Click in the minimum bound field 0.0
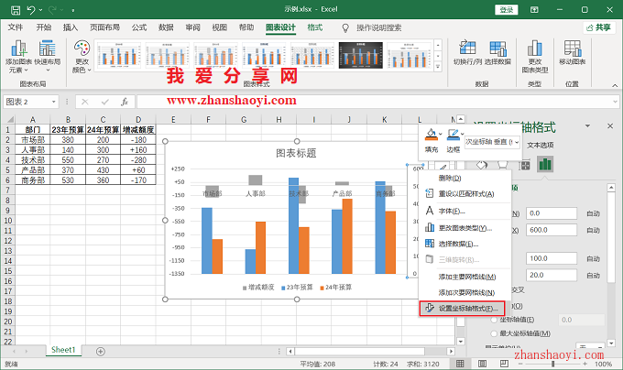623x370 pixels. [552, 213]
